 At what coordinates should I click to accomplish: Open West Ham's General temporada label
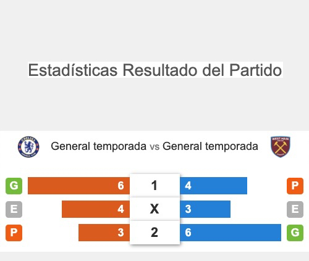click(x=210, y=146)
